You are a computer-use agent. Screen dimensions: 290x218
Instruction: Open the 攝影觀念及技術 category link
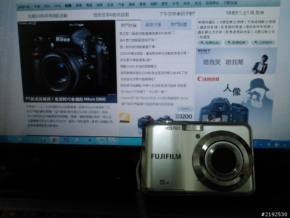tap(210, 32)
